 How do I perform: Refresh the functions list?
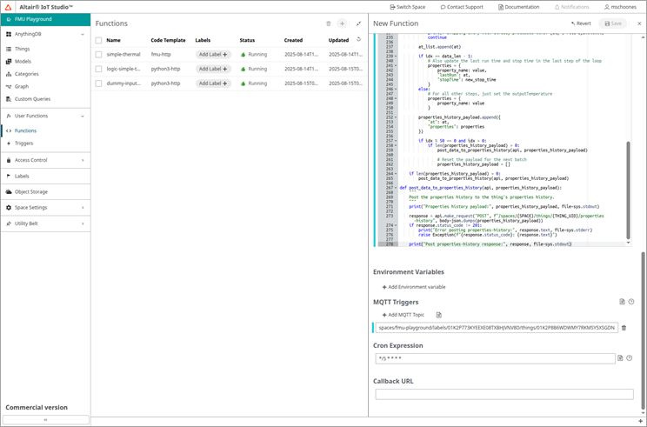click(358, 39)
